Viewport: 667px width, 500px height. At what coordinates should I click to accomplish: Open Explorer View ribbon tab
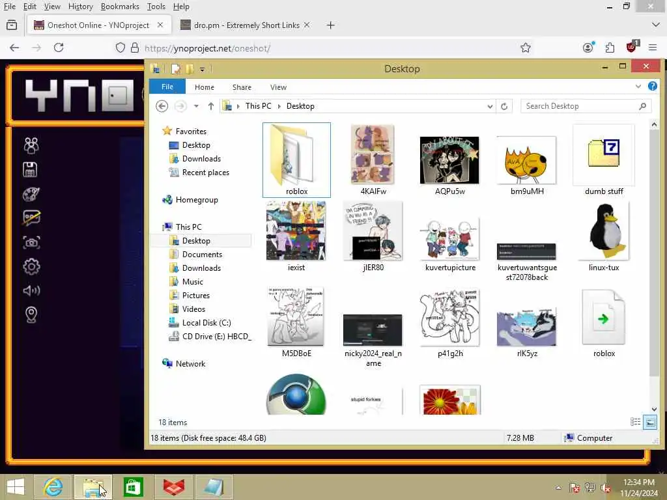[278, 87]
